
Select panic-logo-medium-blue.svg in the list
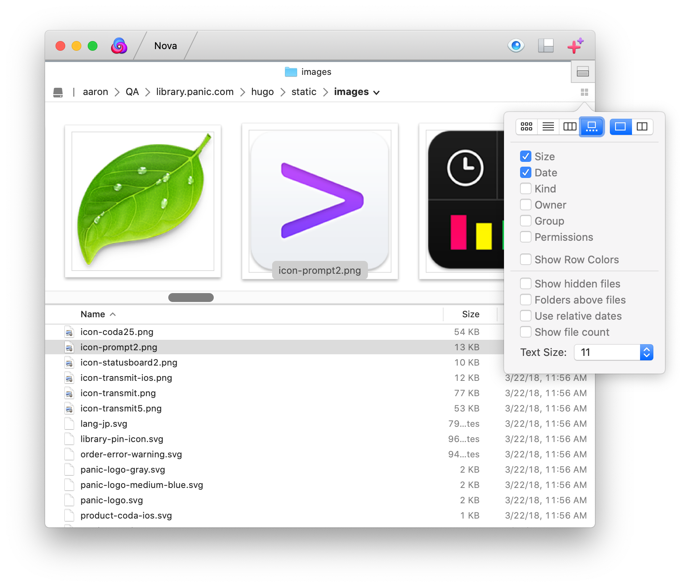pos(142,485)
